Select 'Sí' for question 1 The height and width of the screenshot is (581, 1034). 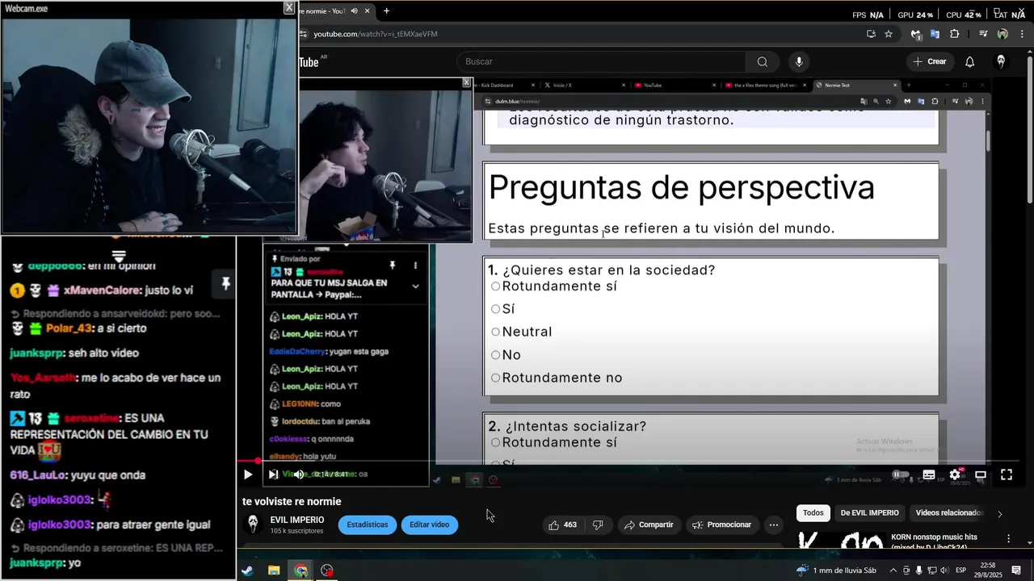click(x=495, y=309)
